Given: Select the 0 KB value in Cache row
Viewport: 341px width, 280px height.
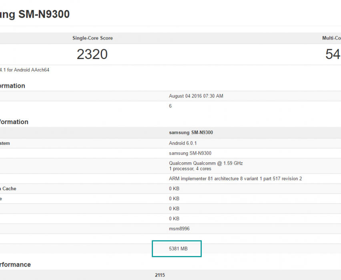Looking at the screenshot, I should coord(174,189).
